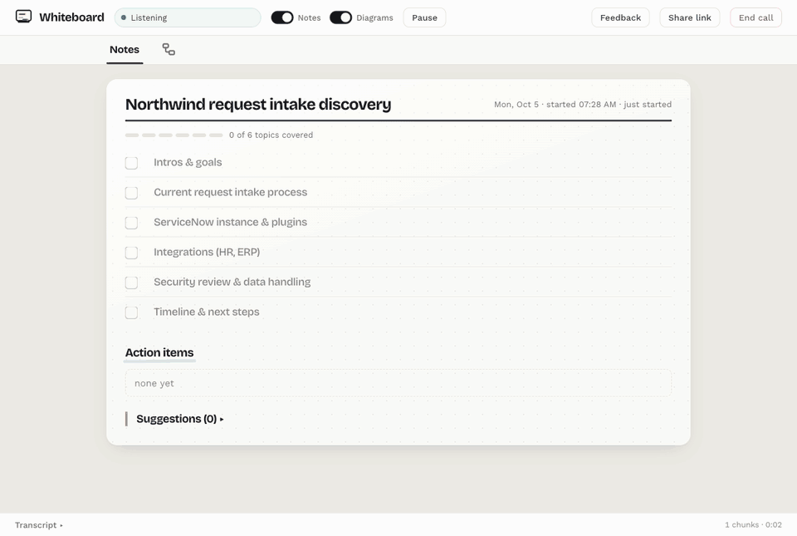797x536 pixels.
Task: Click the Northwind request intake discovery title
Action: coord(258,104)
